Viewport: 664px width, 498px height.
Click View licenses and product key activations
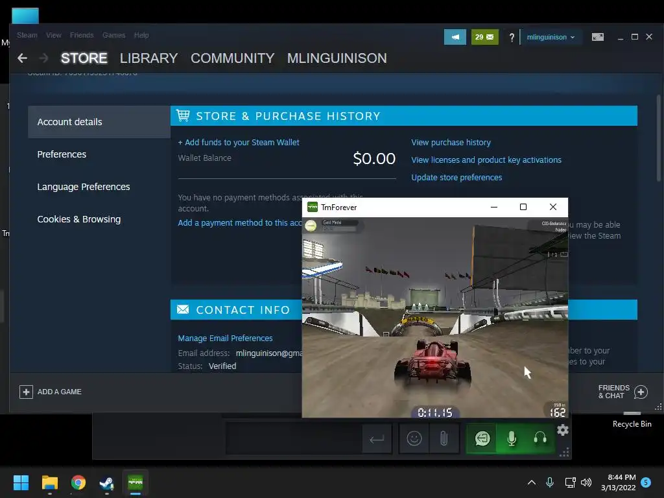[x=486, y=160]
